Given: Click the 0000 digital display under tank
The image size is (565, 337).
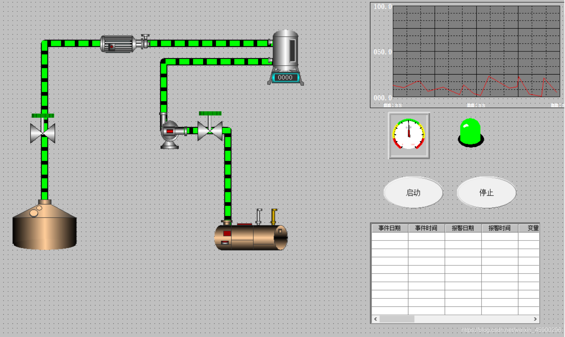Looking at the screenshot, I should tap(285, 77).
